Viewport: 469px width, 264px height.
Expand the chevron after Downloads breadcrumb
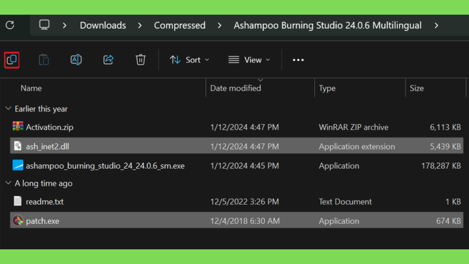click(x=140, y=26)
